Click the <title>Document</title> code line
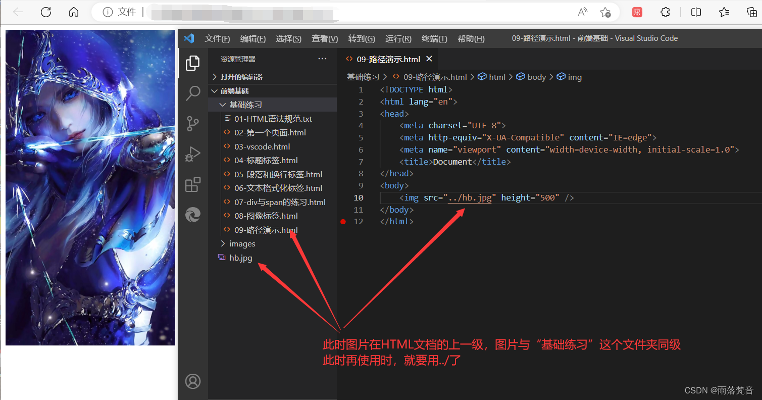762x400 pixels. click(x=455, y=162)
